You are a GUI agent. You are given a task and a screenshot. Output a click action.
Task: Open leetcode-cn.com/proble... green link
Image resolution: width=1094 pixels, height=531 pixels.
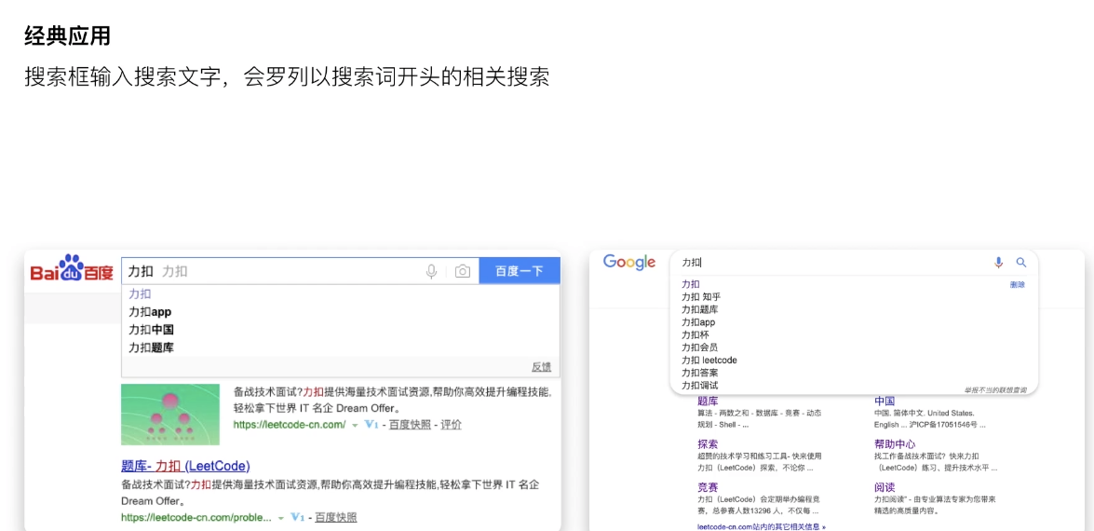196,518
